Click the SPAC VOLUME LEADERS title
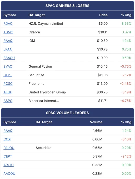 (x=67, y=113)
